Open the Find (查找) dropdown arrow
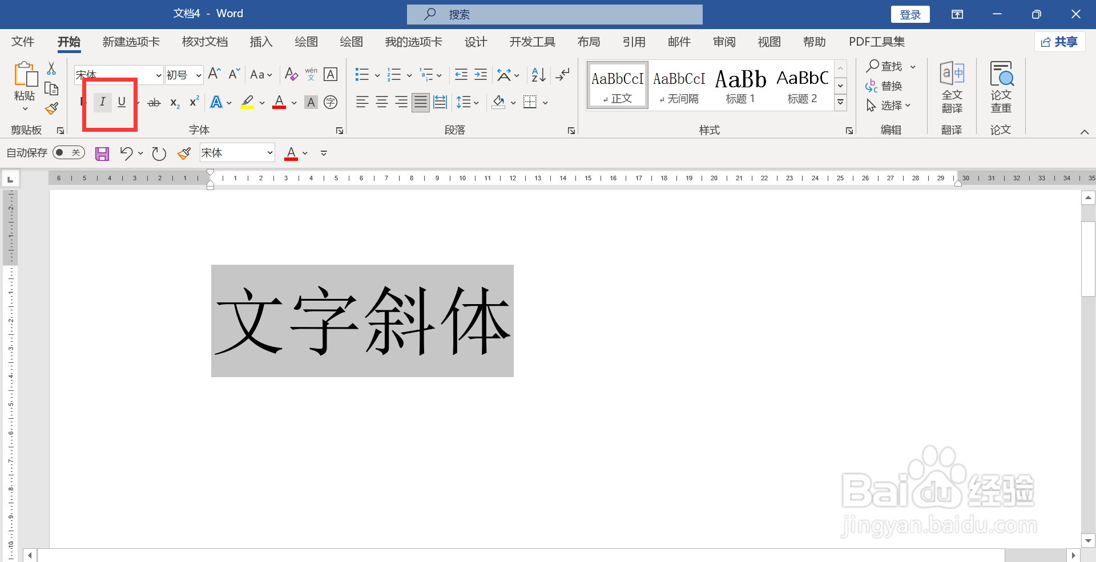Screen dimensions: 1096x562 tap(913, 67)
